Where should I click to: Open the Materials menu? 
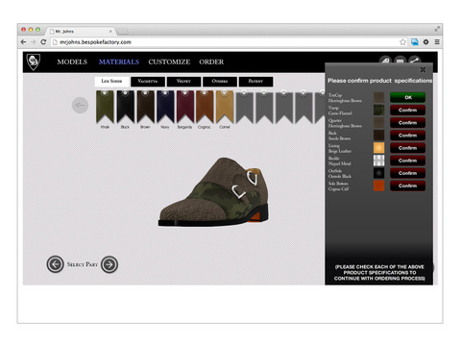(119, 62)
